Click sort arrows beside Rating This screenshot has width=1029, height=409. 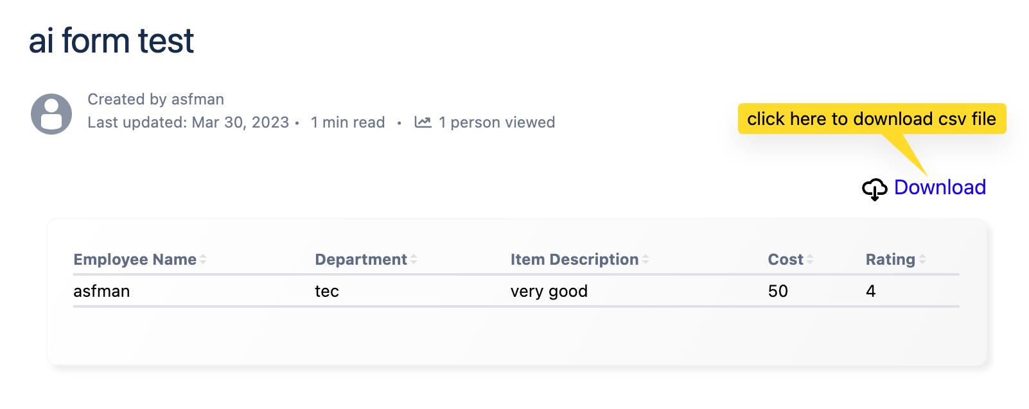click(x=922, y=260)
